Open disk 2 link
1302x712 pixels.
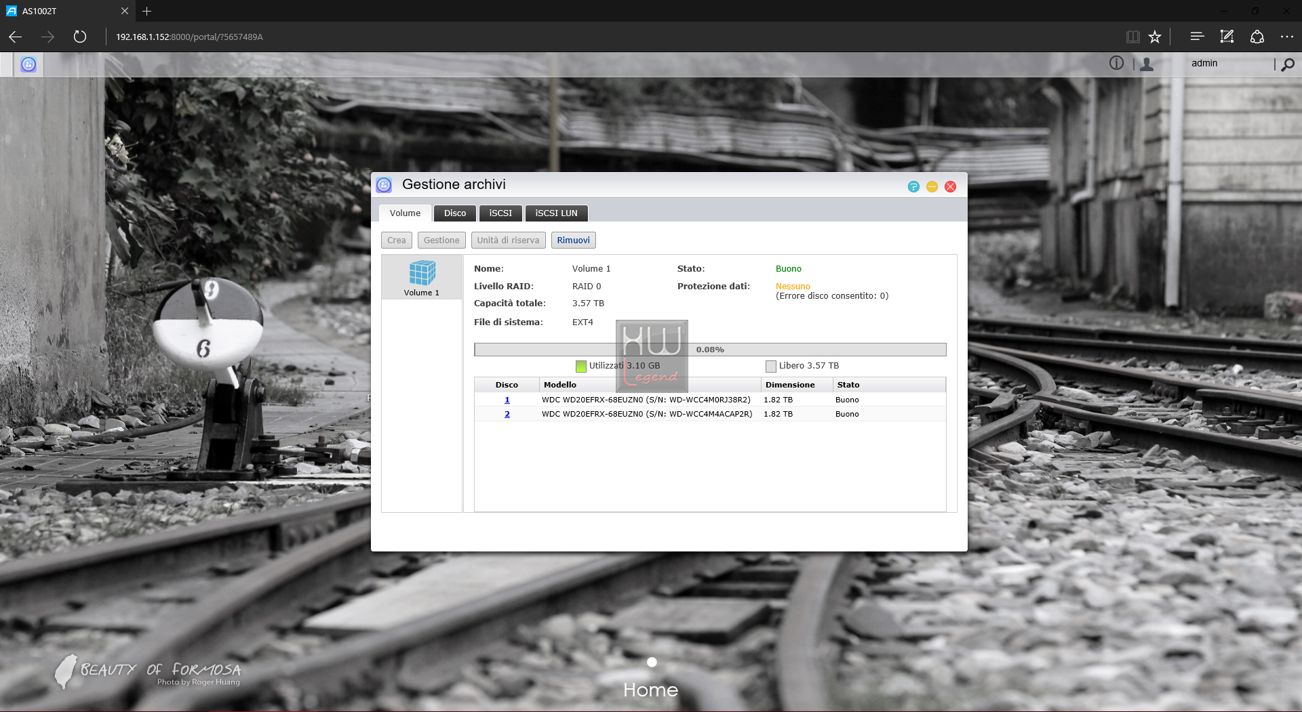[x=507, y=414]
